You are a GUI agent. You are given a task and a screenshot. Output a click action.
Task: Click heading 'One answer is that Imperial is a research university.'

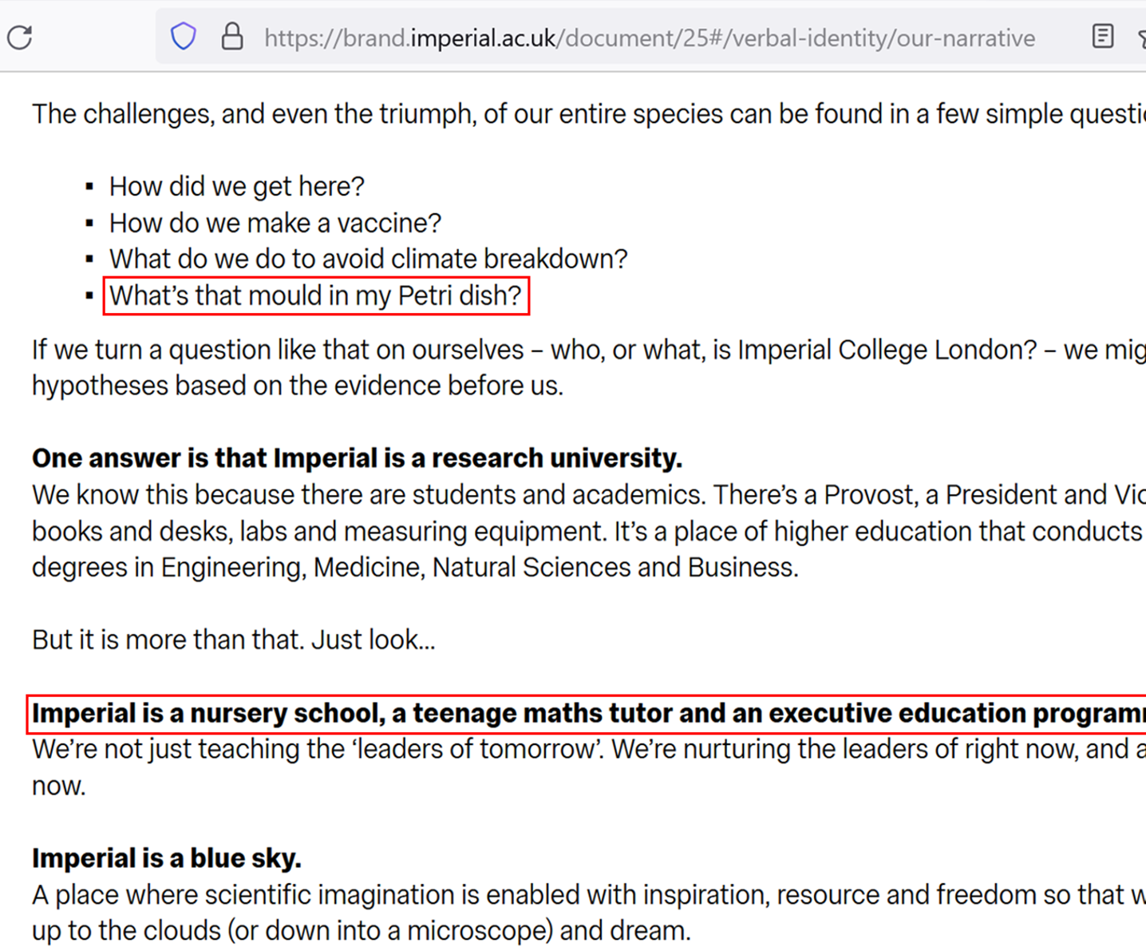(357, 458)
